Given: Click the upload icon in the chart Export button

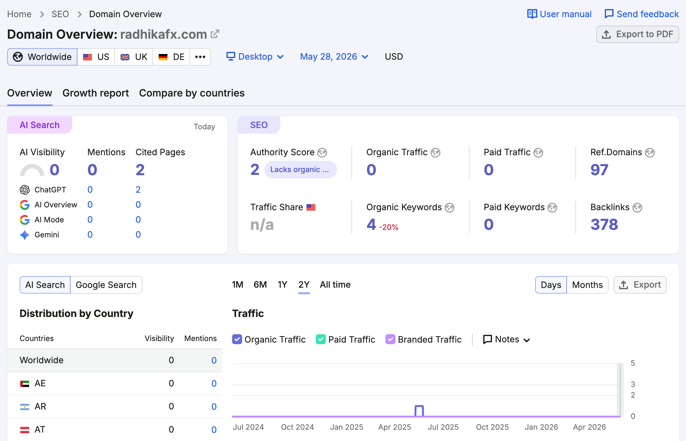Looking at the screenshot, I should 624,285.
